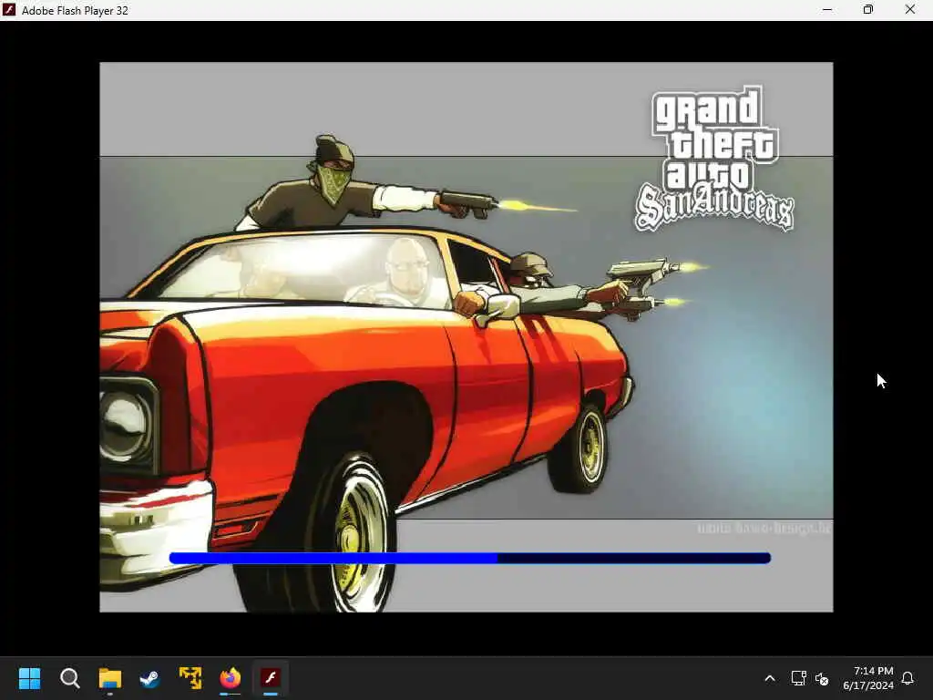Close the Adobe Flash Player window
Image resolution: width=933 pixels, height=700 pixels.
pyautogui.click(x=910, y=10)
